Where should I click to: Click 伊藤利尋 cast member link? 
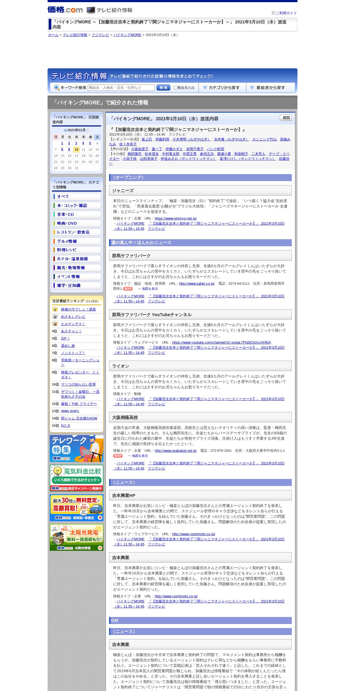coord(162,139)
